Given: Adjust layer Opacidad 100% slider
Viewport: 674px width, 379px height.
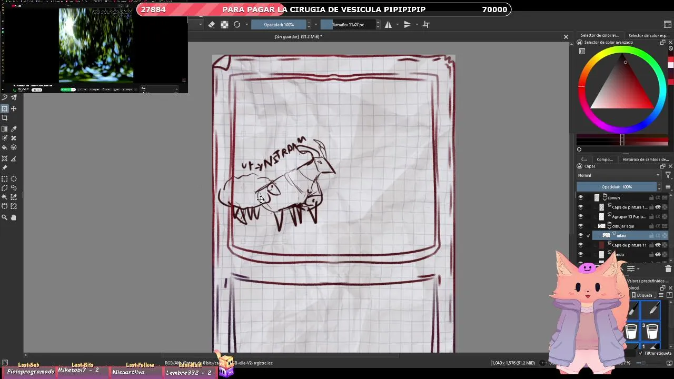Looking at the screenshot, I should (x=617, y=187).
